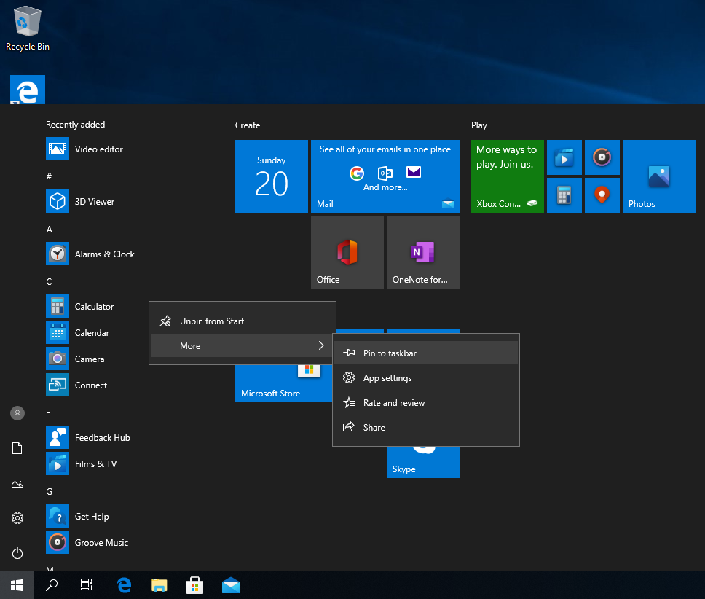The width and height of the screenshot is (705, 599).
Task: Click the Play tile group header
Action: click(478, 125)
